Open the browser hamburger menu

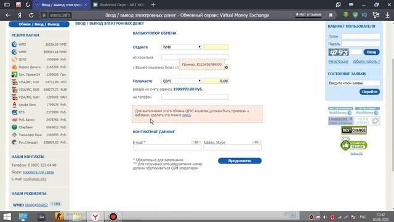[351, 4]
